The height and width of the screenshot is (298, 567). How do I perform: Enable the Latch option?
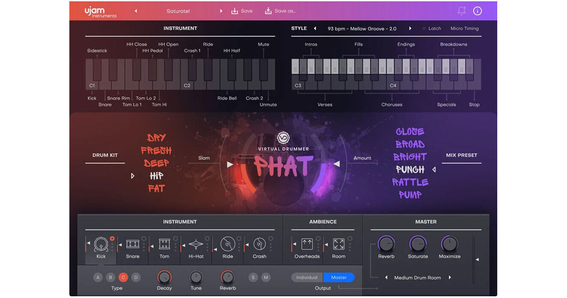[432, 29]
